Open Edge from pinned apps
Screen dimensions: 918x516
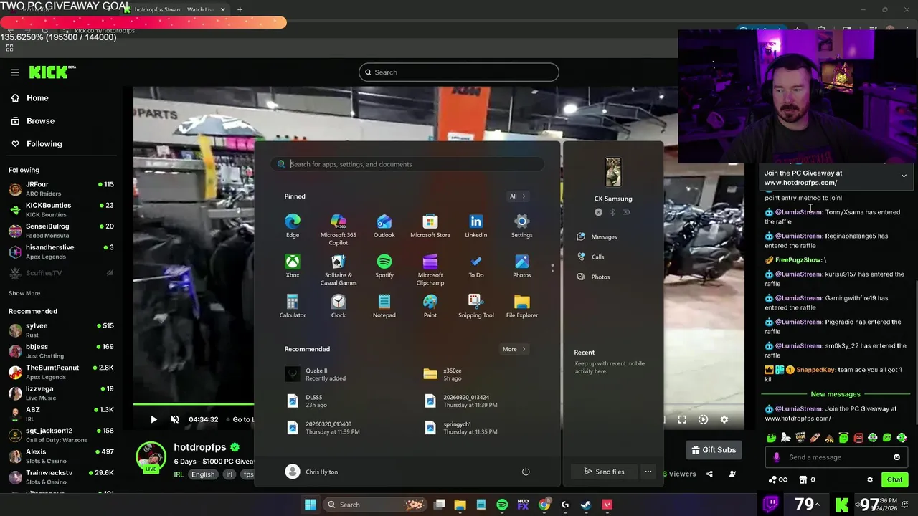[x=293, y=226]
